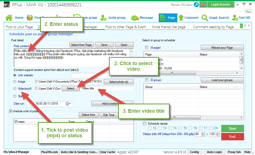Tick the T2 weekday checkbox

[x=150, y=128]
